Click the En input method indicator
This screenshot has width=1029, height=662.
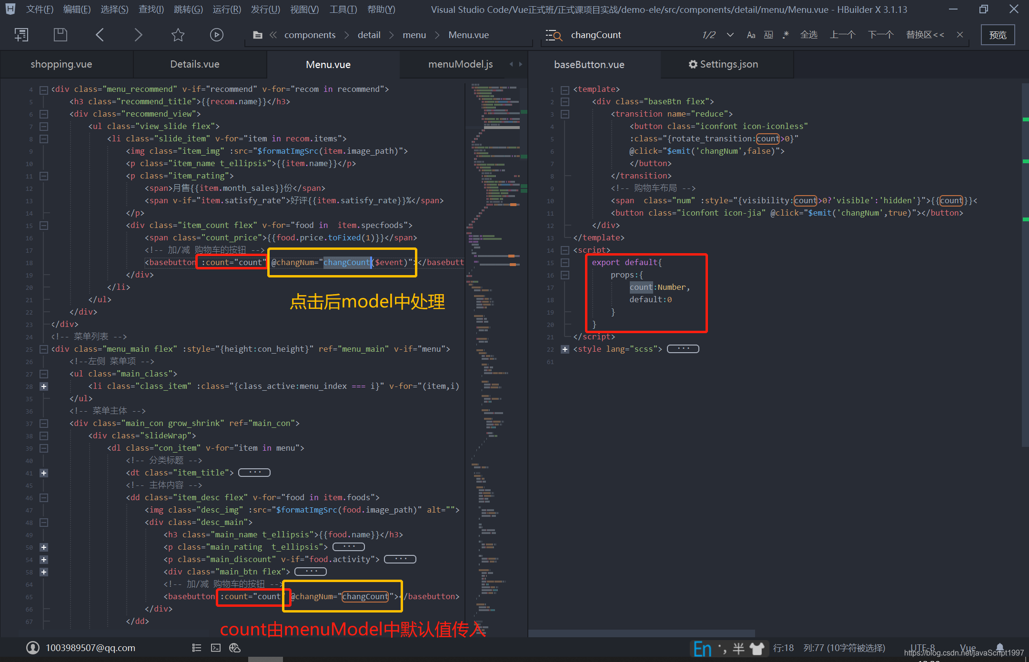pos(703,649)
